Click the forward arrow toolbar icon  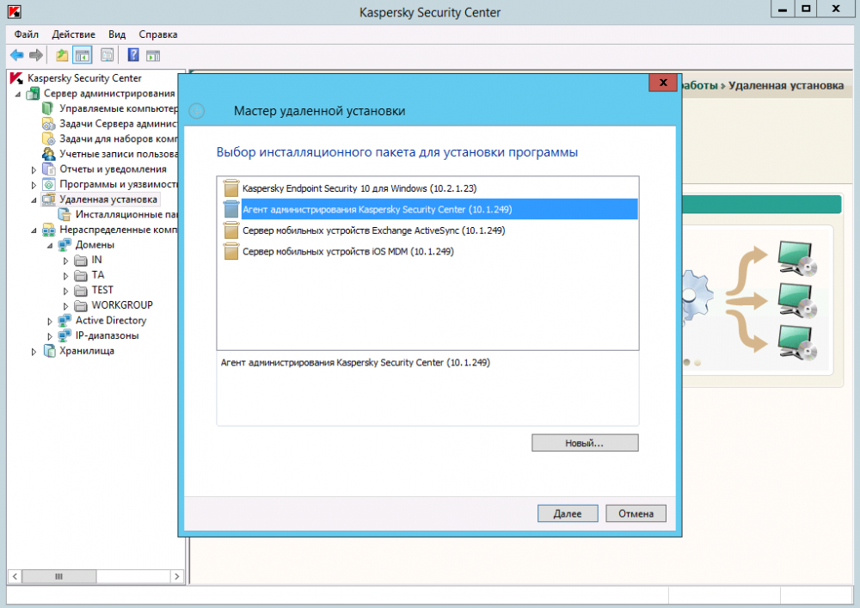tap(36, 55)
